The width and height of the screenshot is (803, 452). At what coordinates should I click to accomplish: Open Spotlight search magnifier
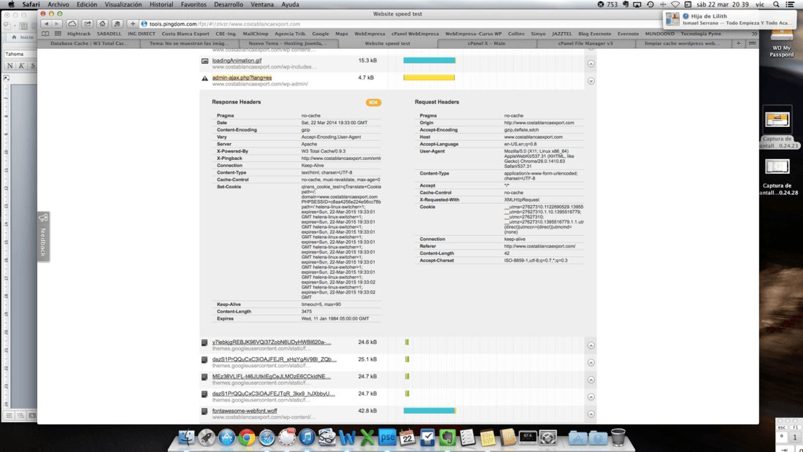777,4
